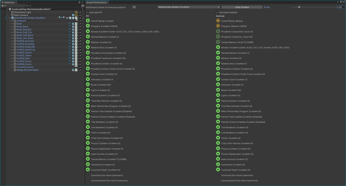
Task: Collapse the AsakanaShop.MamehinataExcellent scene
Action: coord(7,9)
